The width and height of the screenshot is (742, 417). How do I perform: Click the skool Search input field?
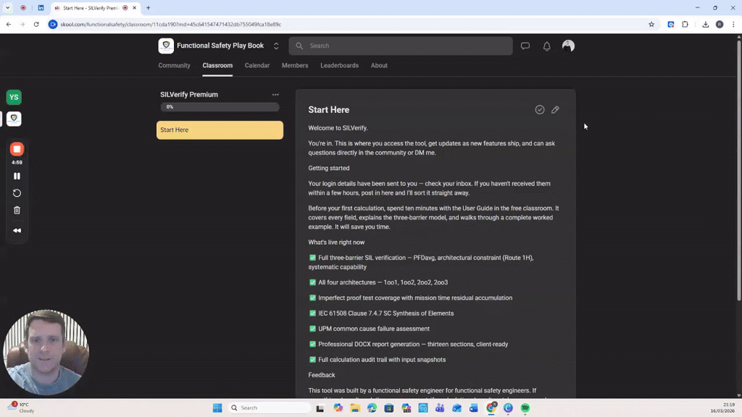[400, 46]
